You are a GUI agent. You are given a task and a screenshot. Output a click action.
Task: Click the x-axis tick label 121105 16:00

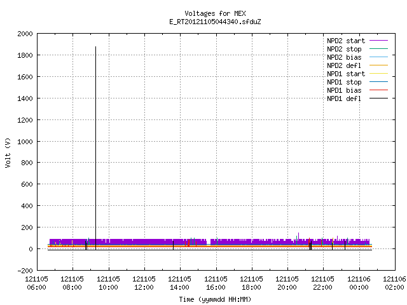click(216, 283)
